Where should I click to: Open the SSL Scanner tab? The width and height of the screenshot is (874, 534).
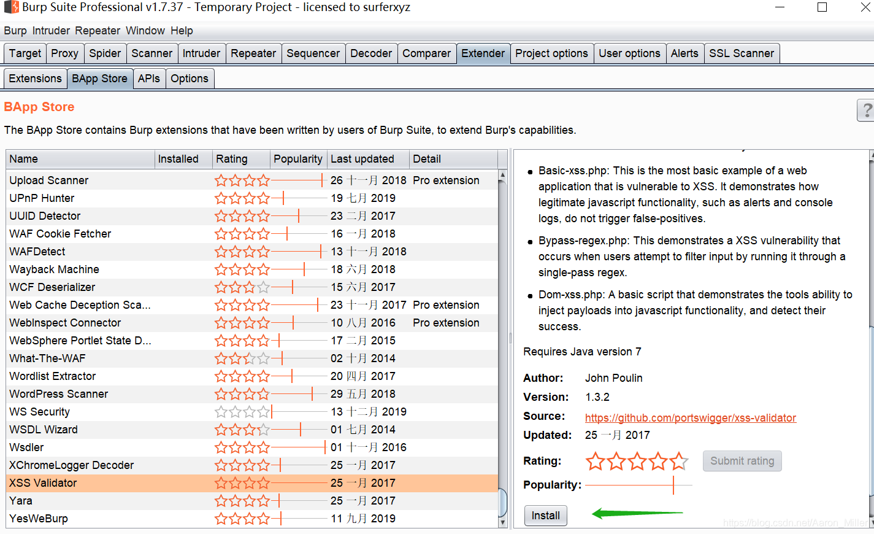point(742,53)
